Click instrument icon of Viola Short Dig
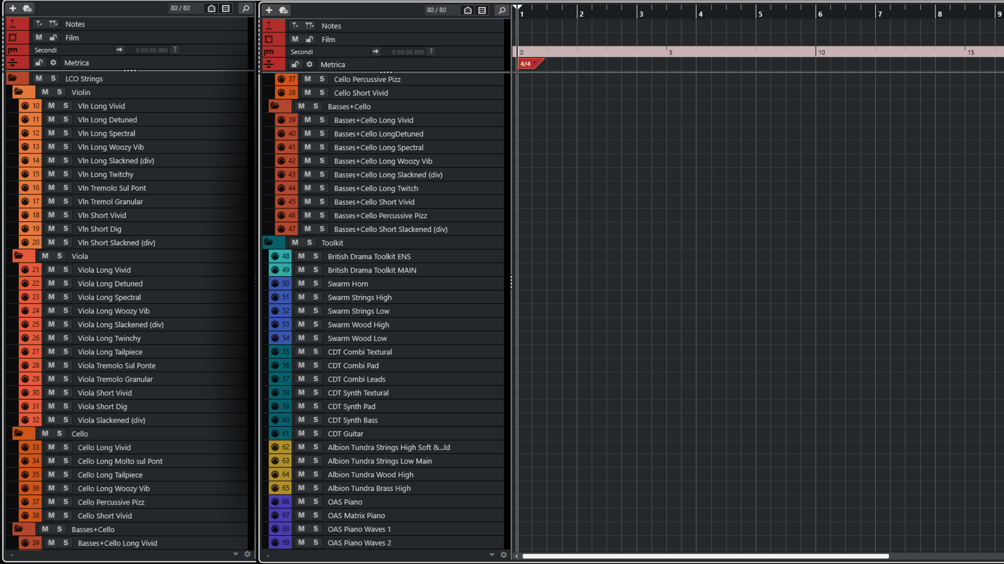 point(24,406)
